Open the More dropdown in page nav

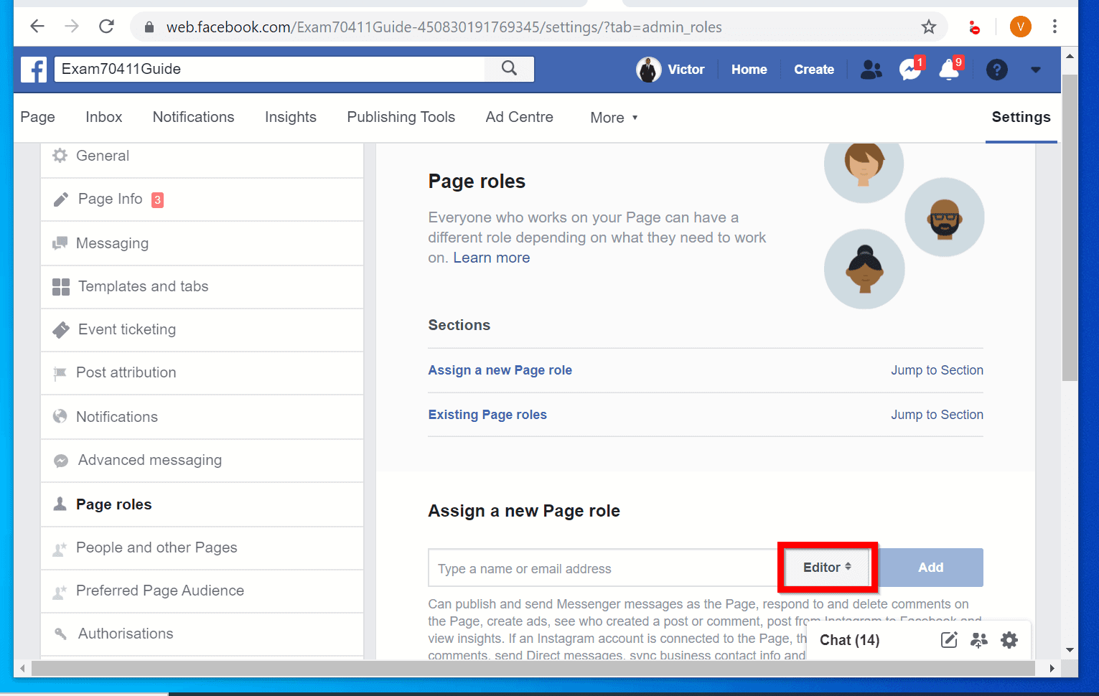pos(614,118)
